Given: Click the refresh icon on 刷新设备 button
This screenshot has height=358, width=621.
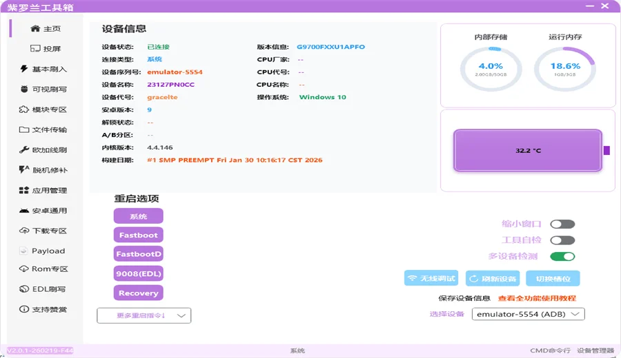Looking at the screenshot, I should (473, 279).
